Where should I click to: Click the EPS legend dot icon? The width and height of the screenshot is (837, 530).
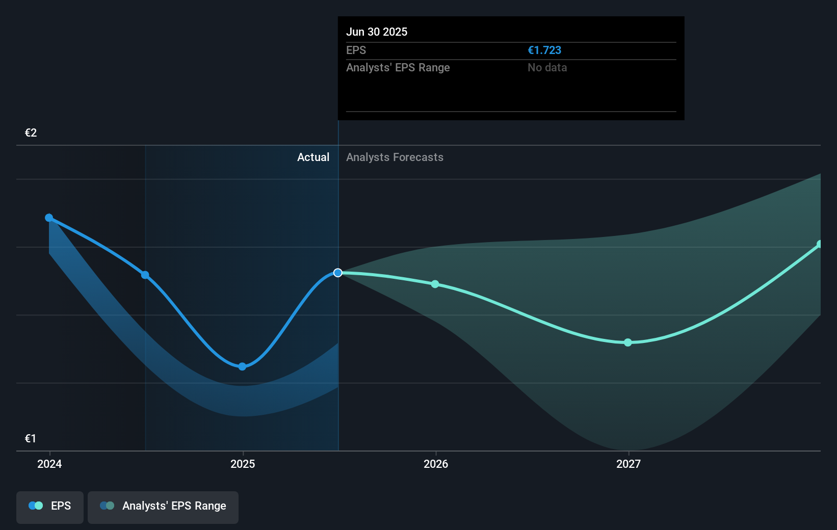coord(35,505)
